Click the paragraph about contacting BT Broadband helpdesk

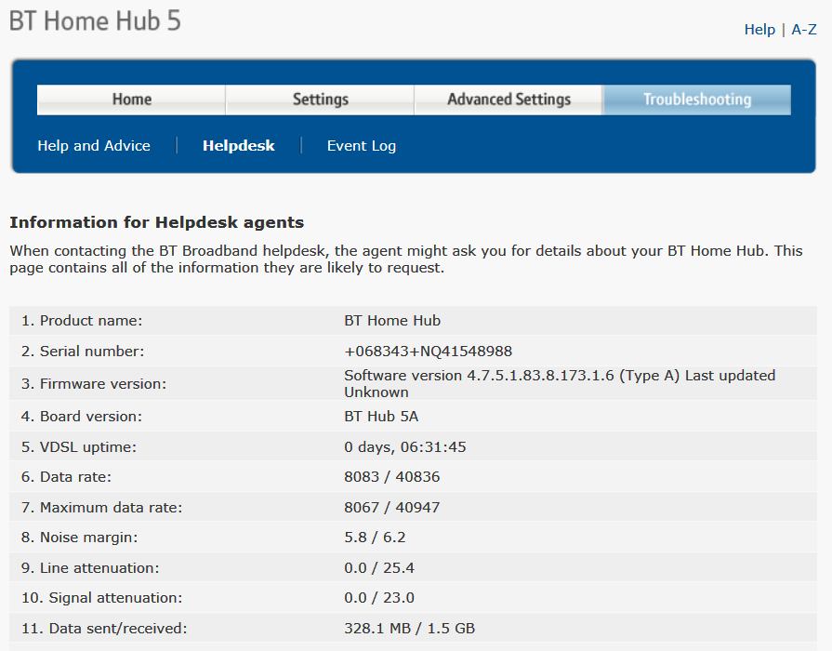tap(406, 259)
